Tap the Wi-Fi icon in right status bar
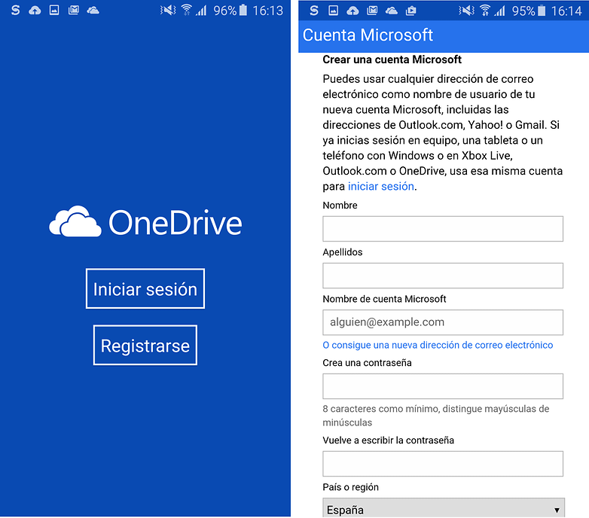 (485, 11)
